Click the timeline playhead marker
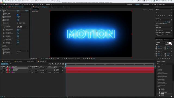 click(66, 65)
